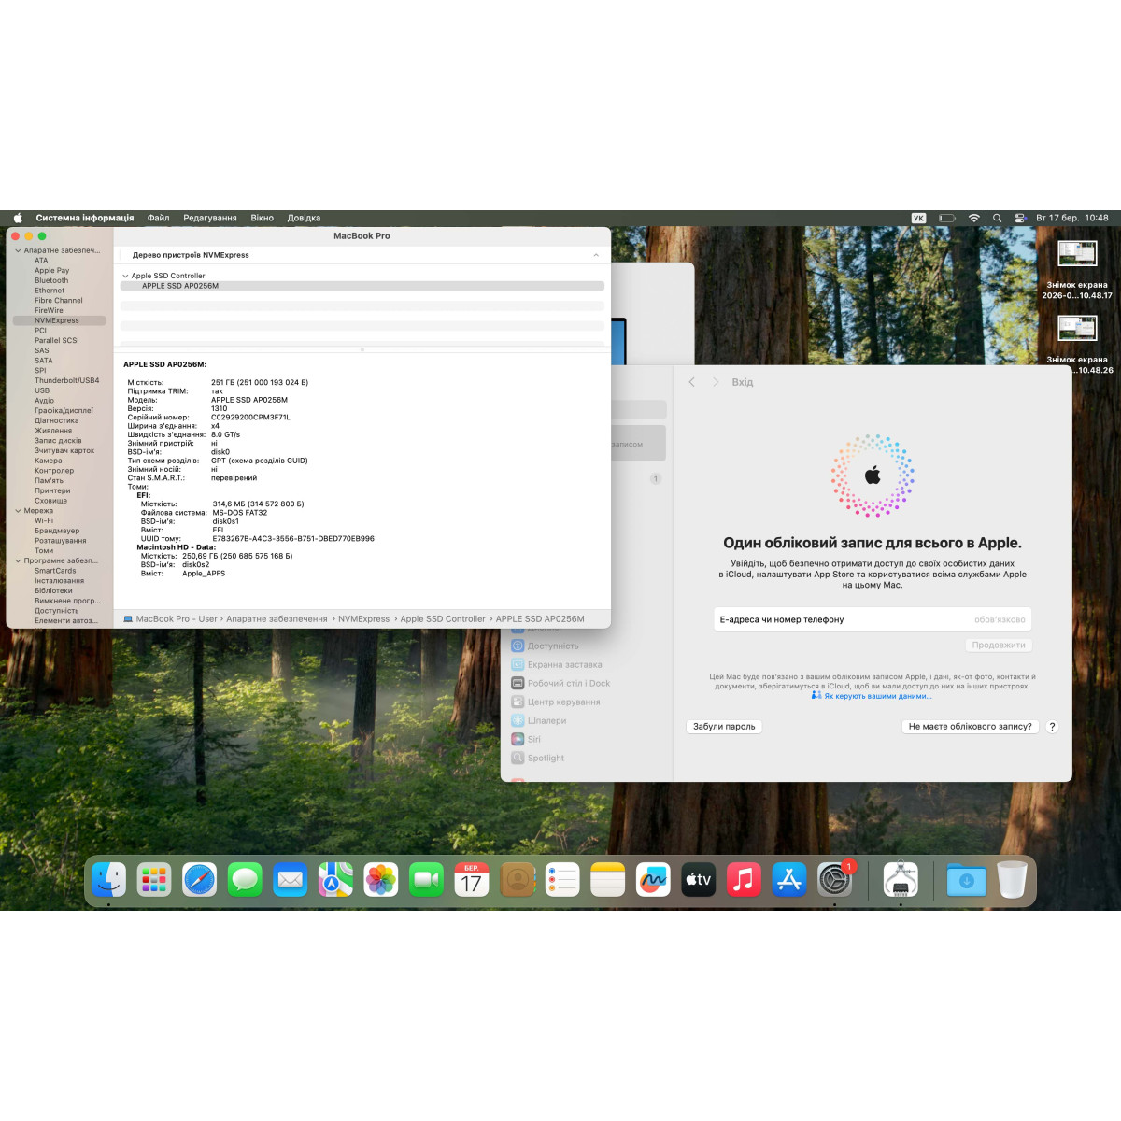Open the Довідка menu

tap(304, 218)
